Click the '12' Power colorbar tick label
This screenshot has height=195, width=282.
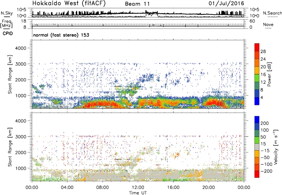(x=263, y=82)
